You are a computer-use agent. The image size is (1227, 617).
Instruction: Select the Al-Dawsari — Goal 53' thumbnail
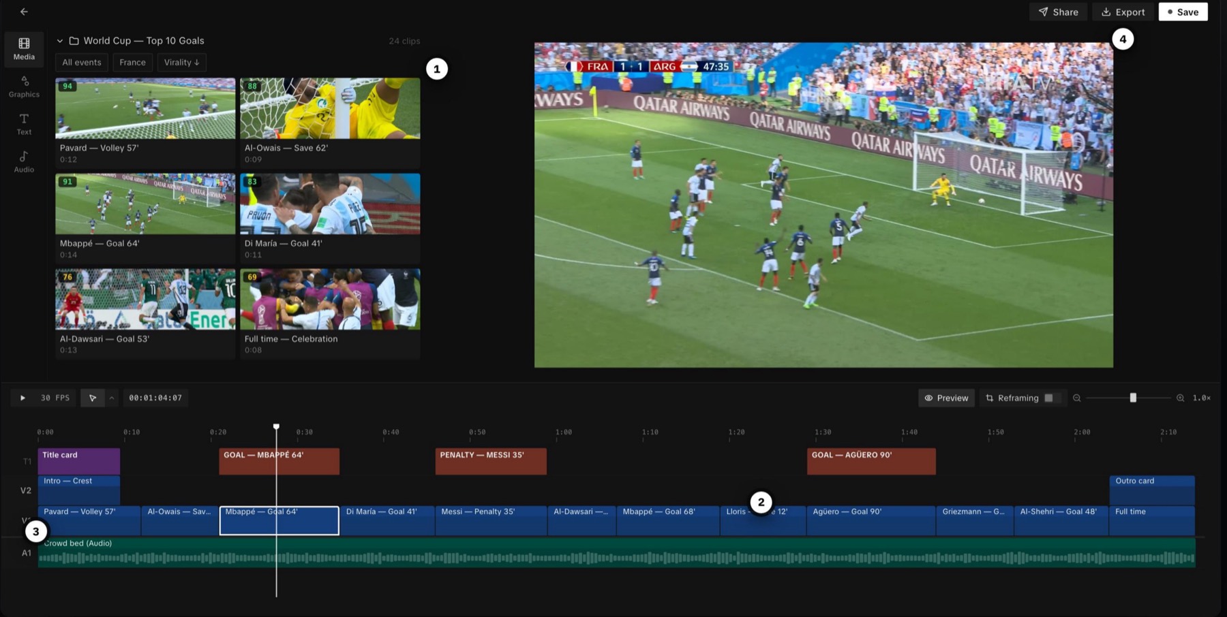coord(145,299)
